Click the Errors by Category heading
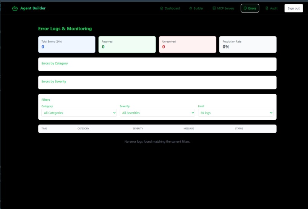This screenshot has width=308, height=209. tap(55, 63)
